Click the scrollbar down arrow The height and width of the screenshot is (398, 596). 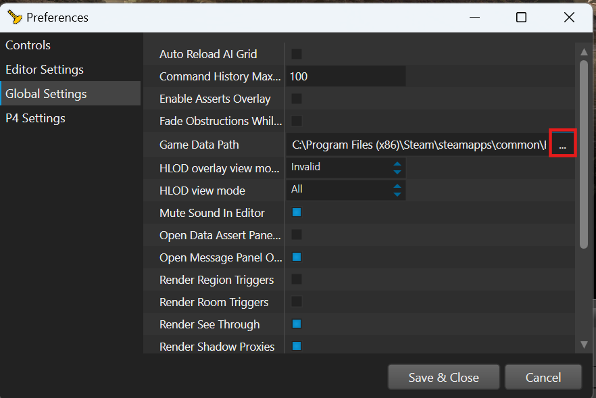coord(584,345)
